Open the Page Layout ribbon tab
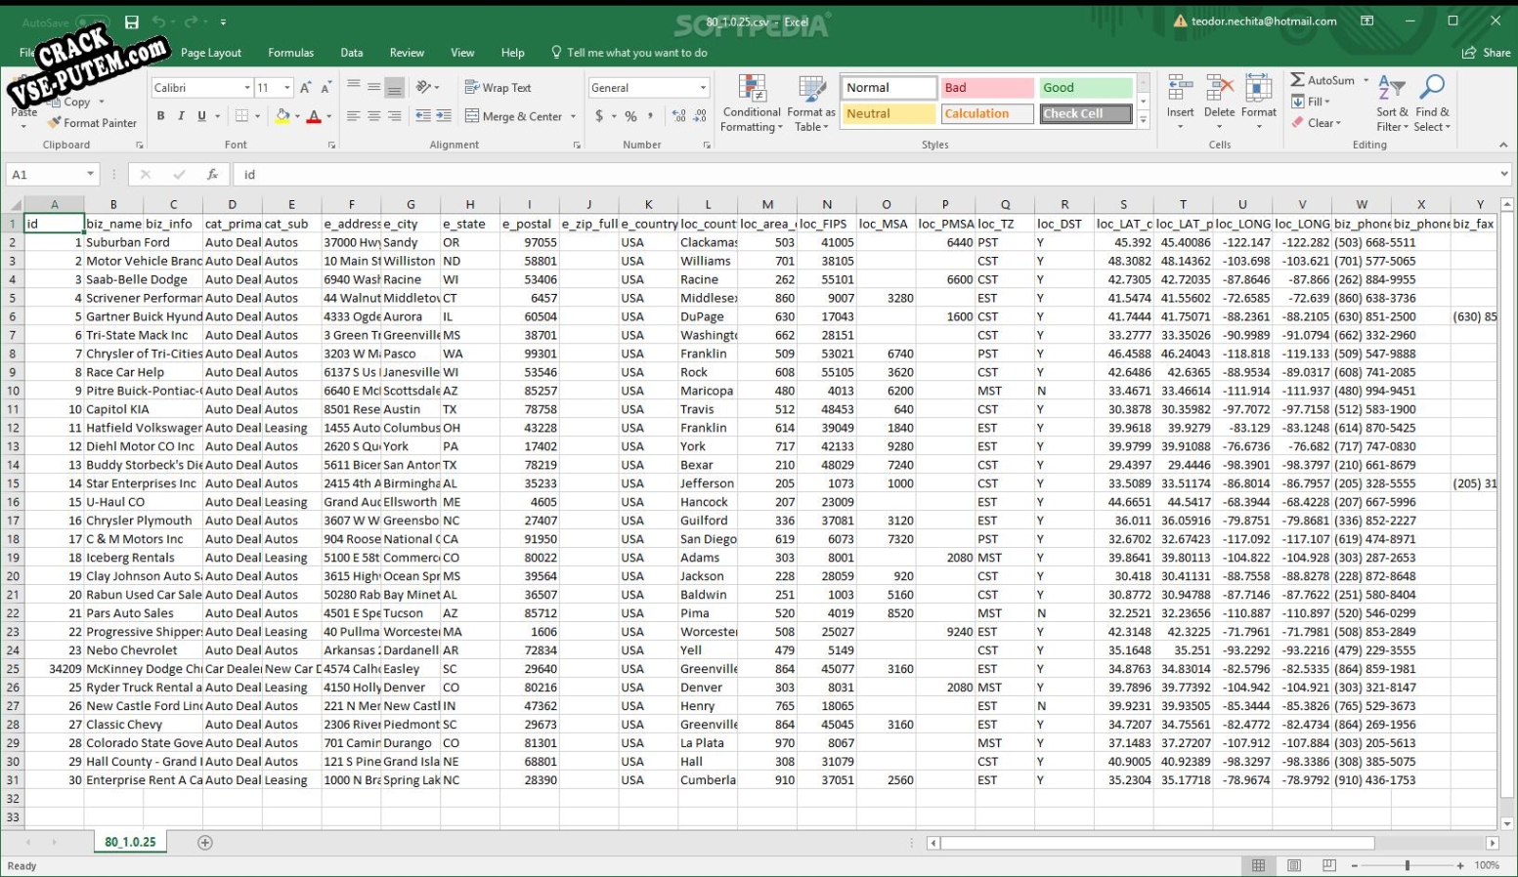 (x=211, y=53)
